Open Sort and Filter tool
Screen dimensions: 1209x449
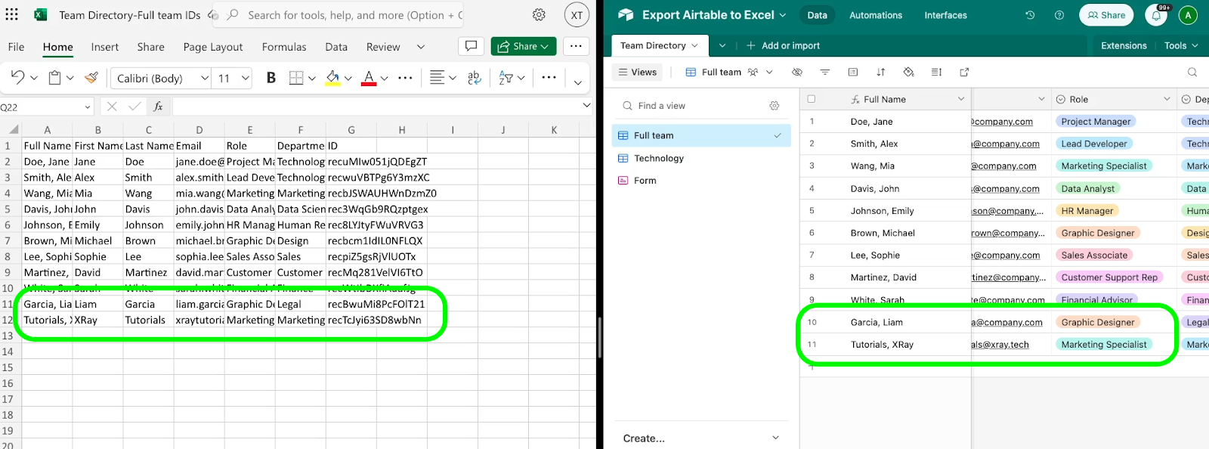[x=506, y=77]
